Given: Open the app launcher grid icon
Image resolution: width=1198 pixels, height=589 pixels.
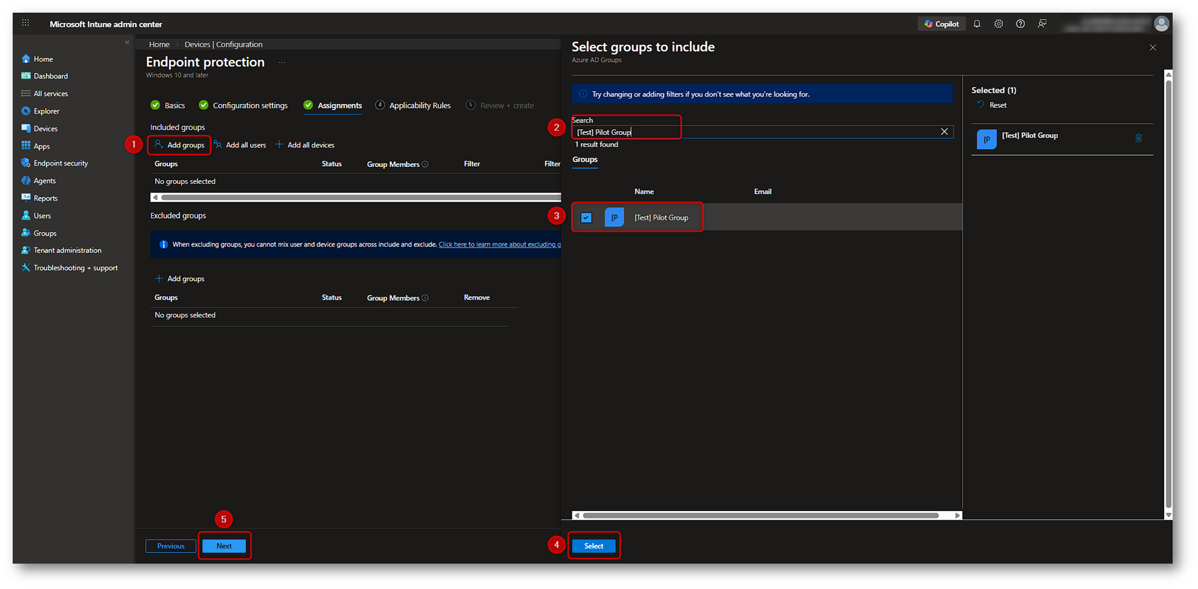Looking at the screenshot, I should tap(25, 23).
